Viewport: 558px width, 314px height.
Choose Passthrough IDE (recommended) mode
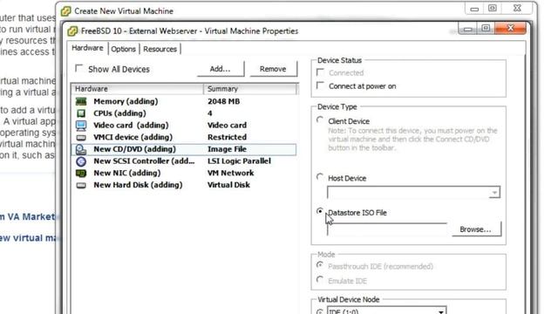(x=320, y=265)
